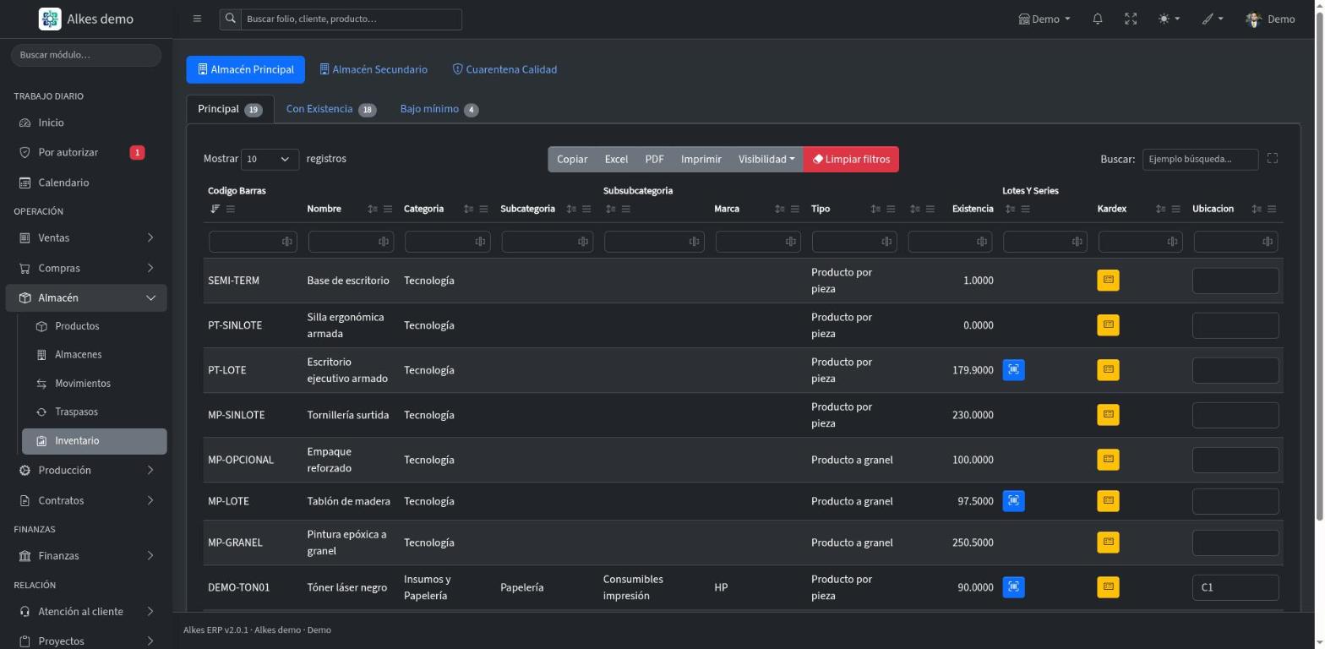Sort table by Codigo Barras column
The width and height of the screenshot is (1325, 649).
(x=215, y=209)
